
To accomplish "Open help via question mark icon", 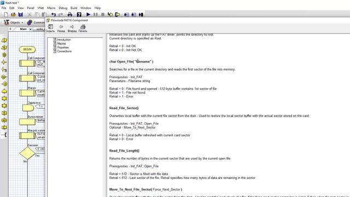I will (79, 15).
